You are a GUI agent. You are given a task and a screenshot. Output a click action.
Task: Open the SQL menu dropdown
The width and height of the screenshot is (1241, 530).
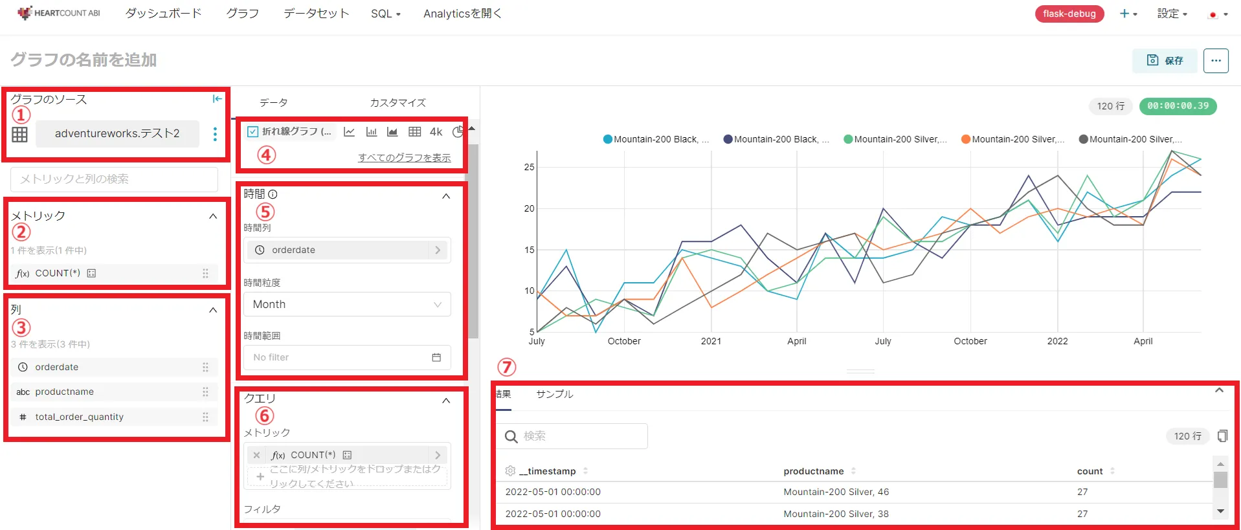[386, 14]
